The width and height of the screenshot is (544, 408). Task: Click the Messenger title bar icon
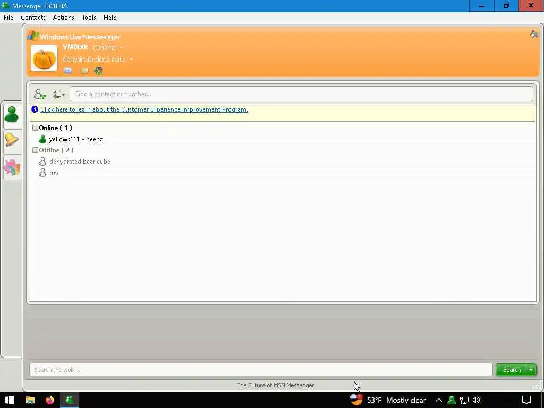(x=5, y=5)
